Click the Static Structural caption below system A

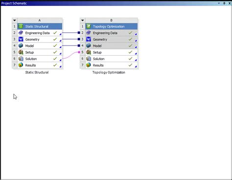(37, 72)
